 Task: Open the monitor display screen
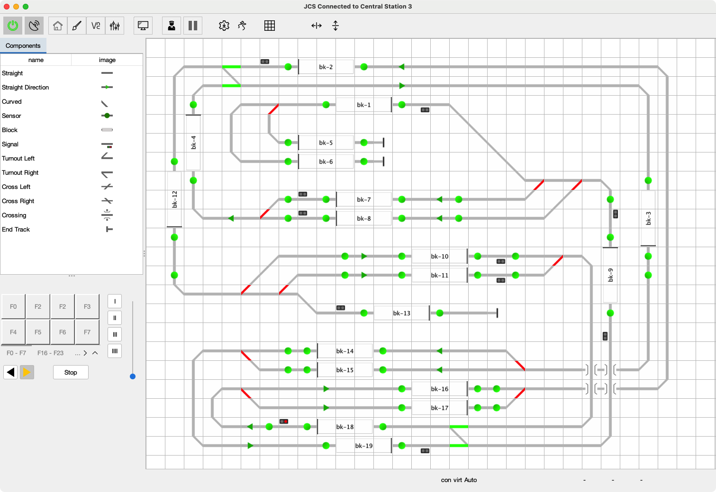click(143, 26)
